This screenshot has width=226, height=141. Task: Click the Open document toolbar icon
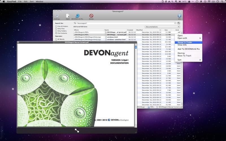68,16
